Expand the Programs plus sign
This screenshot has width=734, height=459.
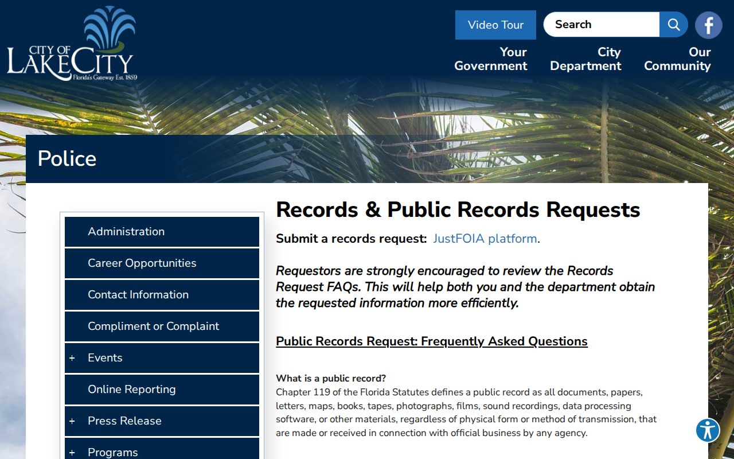pos(72,453)
